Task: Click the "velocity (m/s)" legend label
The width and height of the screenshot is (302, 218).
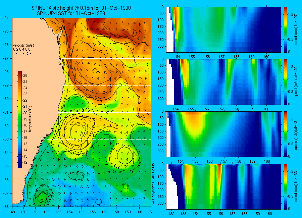Action: [23, 46]
